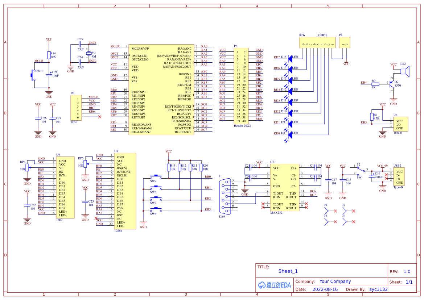424x300 pixels.
Task: Select the R13 10K pull-up resistor
Action: [x=168, y=167]
